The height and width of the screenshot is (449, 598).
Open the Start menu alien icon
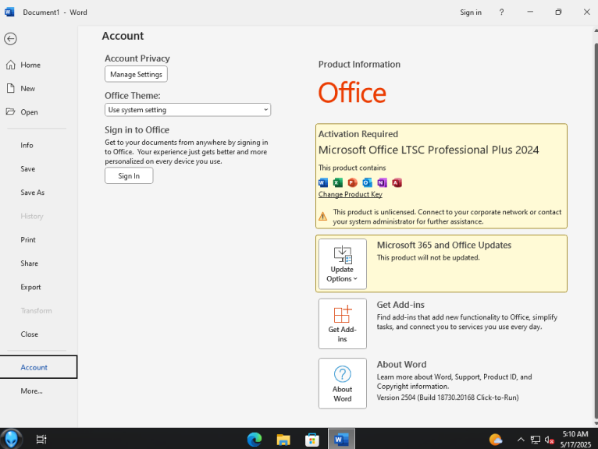[x=11, y=439]
